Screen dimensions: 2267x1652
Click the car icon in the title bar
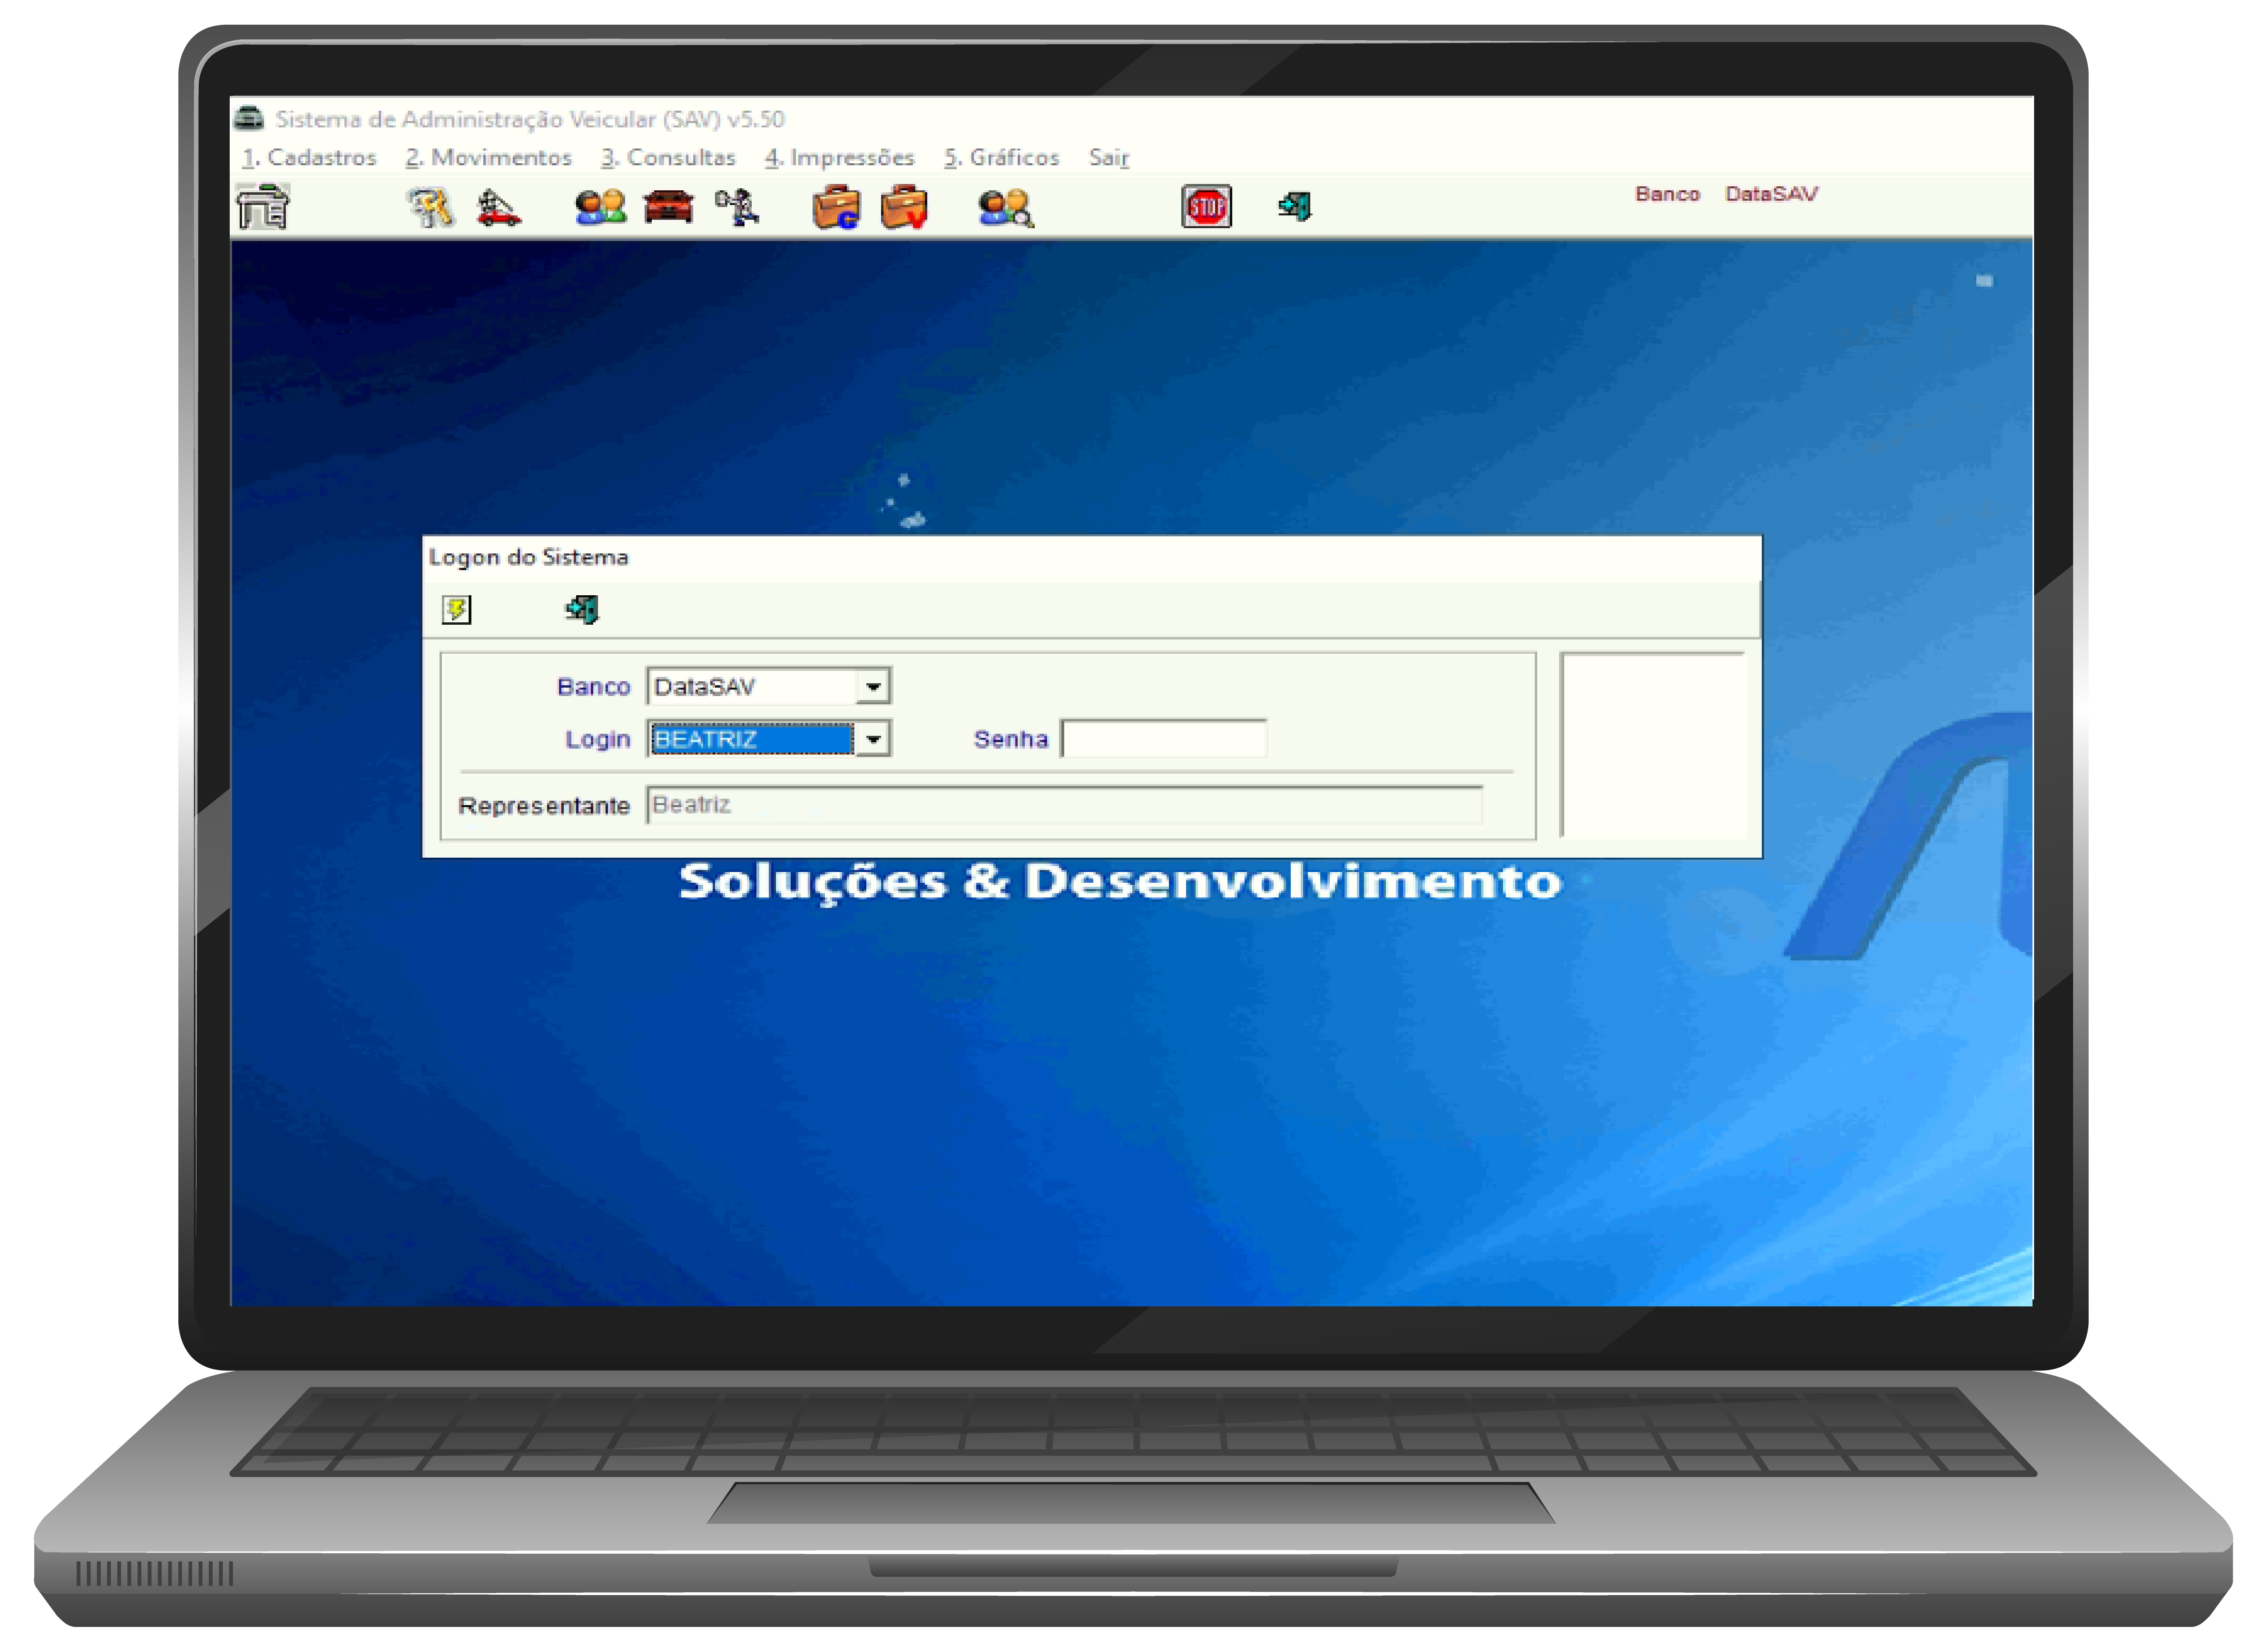point(249,118)
